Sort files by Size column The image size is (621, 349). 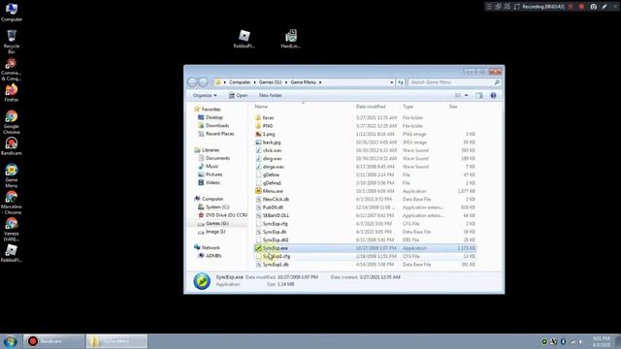coord(453,107)
